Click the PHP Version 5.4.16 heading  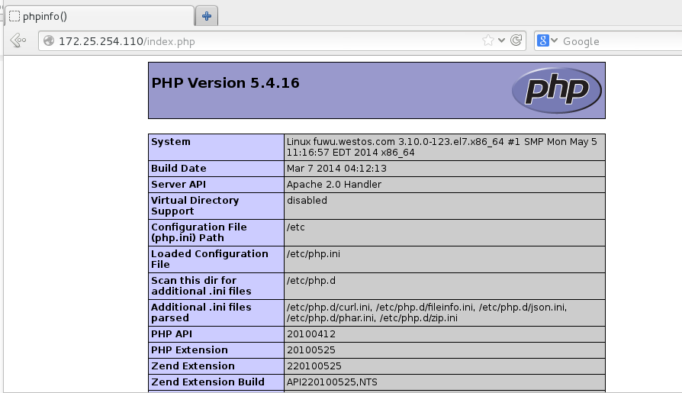(x=225, y=83)
